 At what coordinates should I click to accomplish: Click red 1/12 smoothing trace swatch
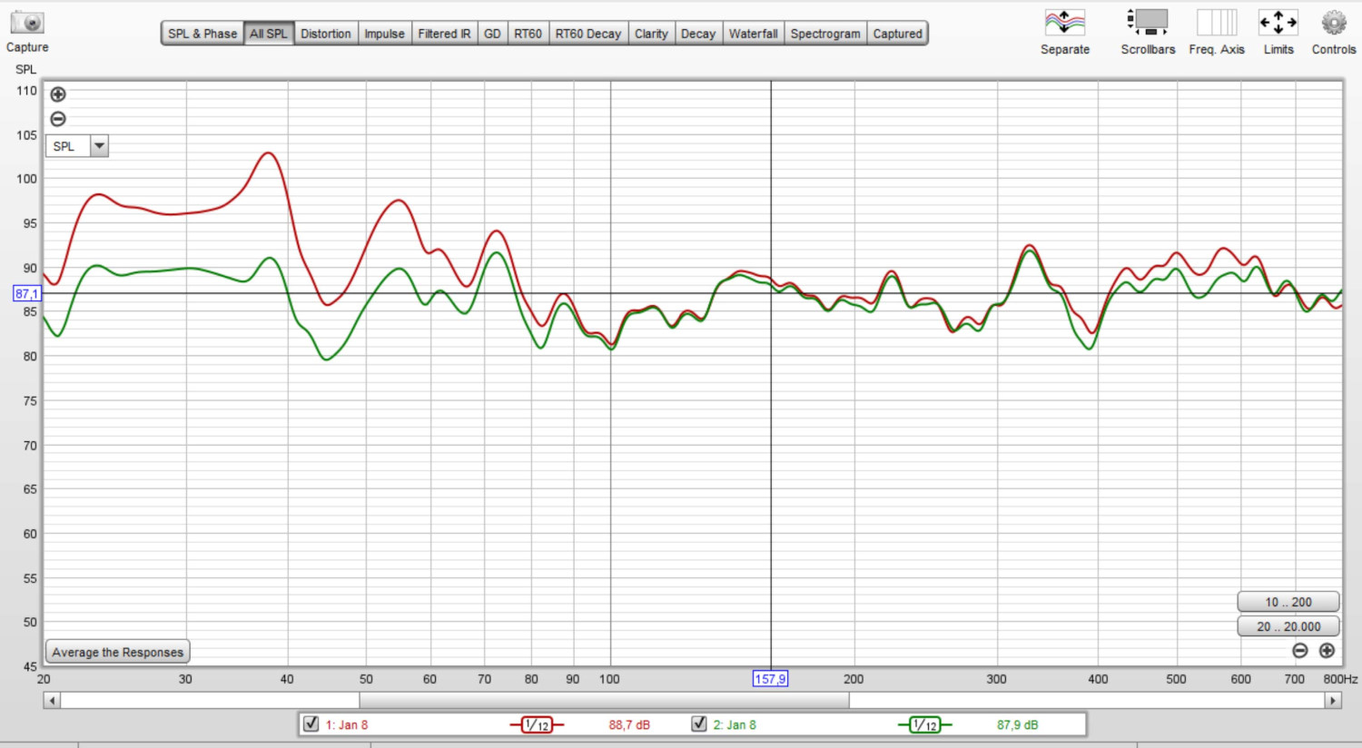[x=537, y=724]
